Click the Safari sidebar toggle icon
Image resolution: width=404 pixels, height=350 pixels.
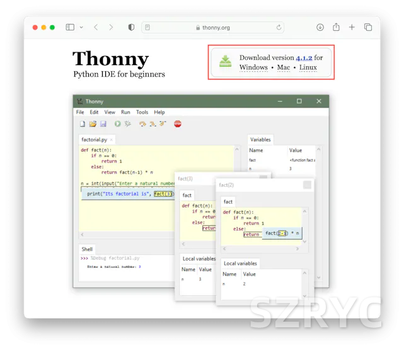[69, 28]
